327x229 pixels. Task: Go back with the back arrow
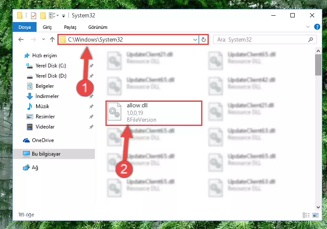21,39
